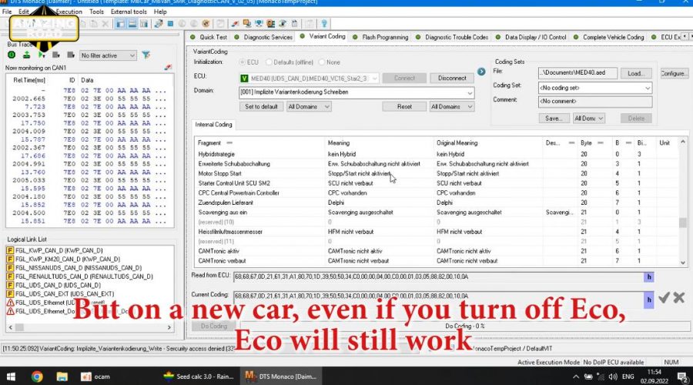Open the 'No filter active' dropdown
Screen dimensions: 693x385
click(132, 55)
